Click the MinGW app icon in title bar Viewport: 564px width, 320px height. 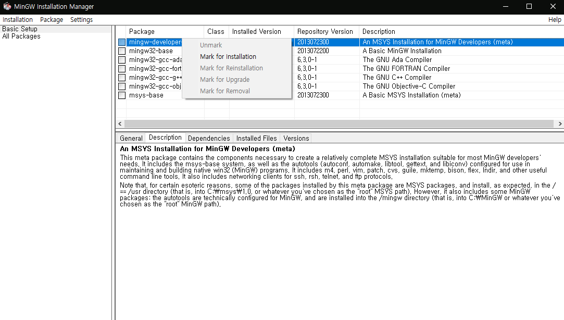(x=7, y=6)
